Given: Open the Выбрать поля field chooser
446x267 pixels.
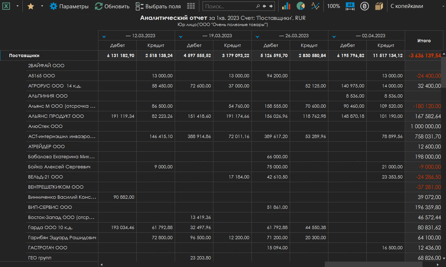Looking at the screenshot, I should tap(158, 6).
